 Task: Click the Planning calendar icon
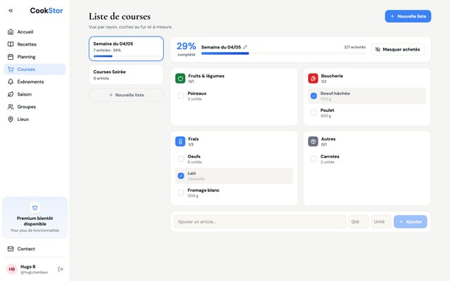tap(11, 57)
